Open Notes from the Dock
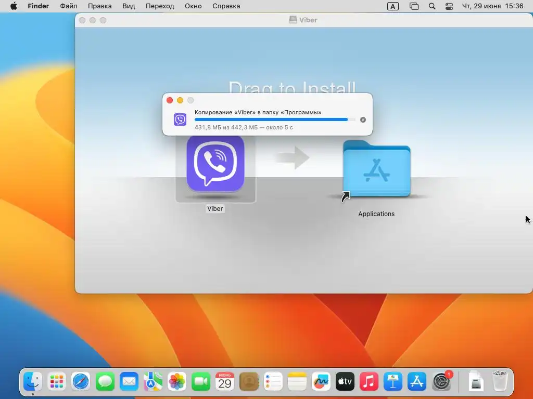The width and height of the screenshot is (533, 399). click(x=297, y=382)
